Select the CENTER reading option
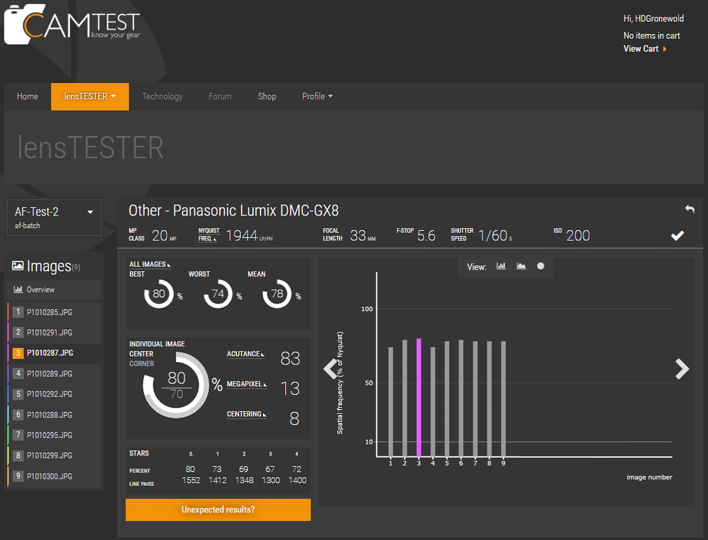 pyautogui.click(x=141, y=354)
